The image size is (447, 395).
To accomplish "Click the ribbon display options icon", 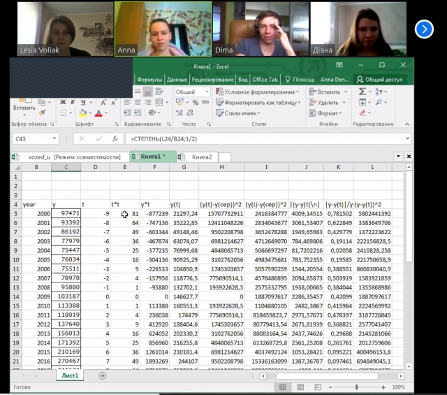I will 339,65.
